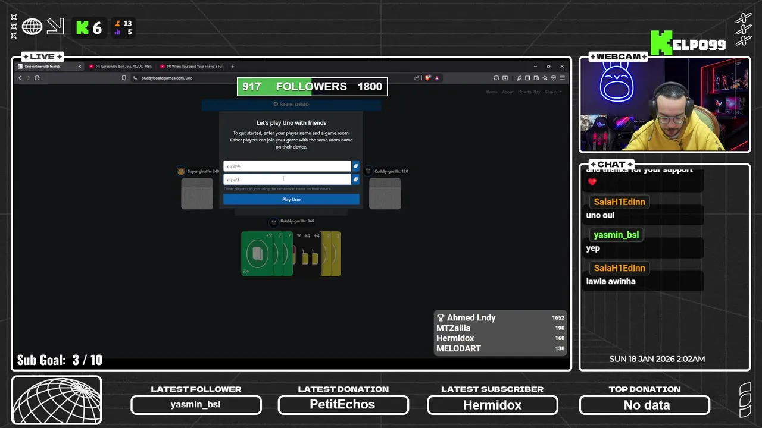Click copy icon beside room name field
762x428 pixels.
point(355,180)
